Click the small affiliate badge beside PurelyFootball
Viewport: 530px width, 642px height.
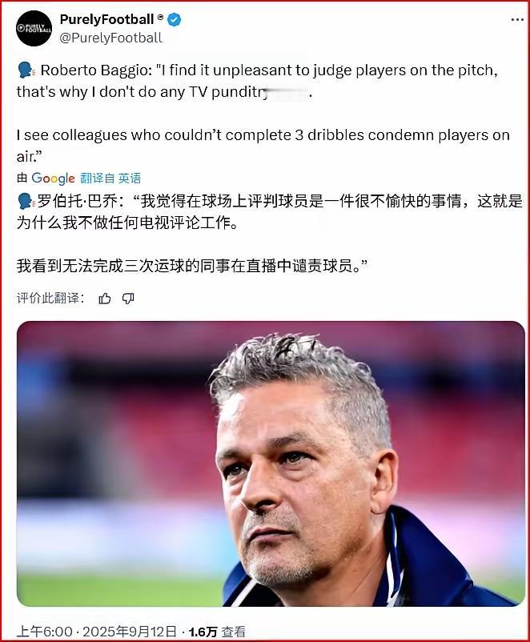[160, 17]
